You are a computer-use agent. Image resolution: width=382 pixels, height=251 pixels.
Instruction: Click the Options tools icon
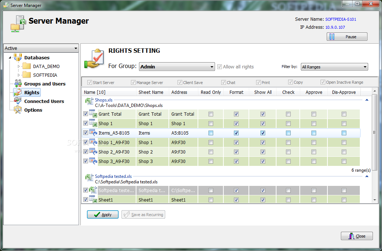18,109
